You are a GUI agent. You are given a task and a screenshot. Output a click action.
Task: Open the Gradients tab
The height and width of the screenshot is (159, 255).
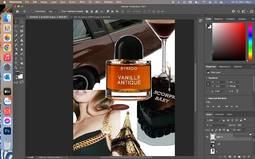coord(231,19)
